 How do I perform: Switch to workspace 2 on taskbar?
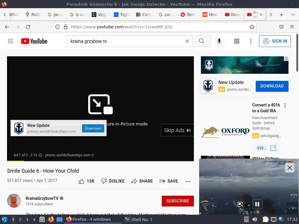[20, 220]
